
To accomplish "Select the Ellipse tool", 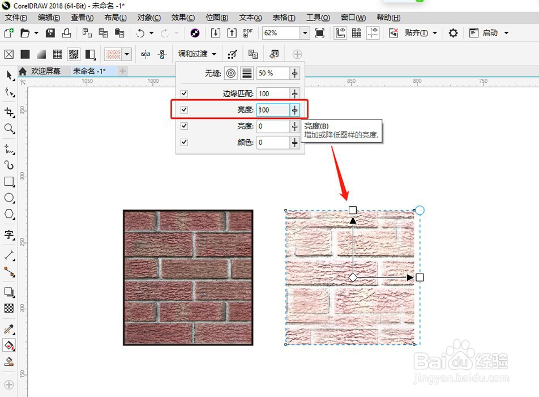I will [x=9, y=198].
